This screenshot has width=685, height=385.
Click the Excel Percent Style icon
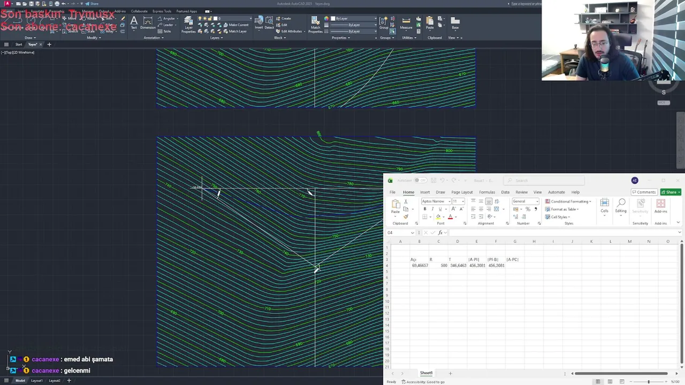click(x=528, y=209)
